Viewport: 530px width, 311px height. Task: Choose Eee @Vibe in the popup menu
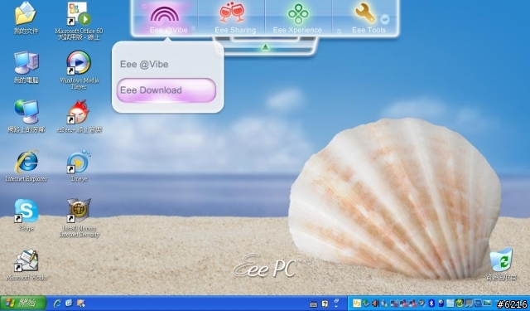(144, 65)
